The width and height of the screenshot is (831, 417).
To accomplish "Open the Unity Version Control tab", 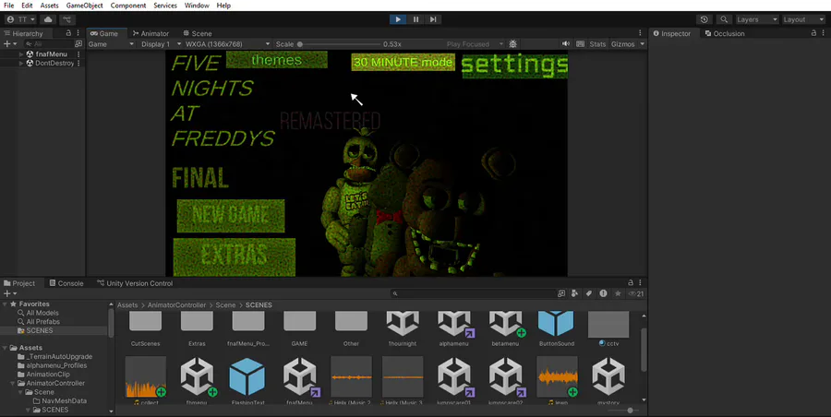I will (135, 283).
